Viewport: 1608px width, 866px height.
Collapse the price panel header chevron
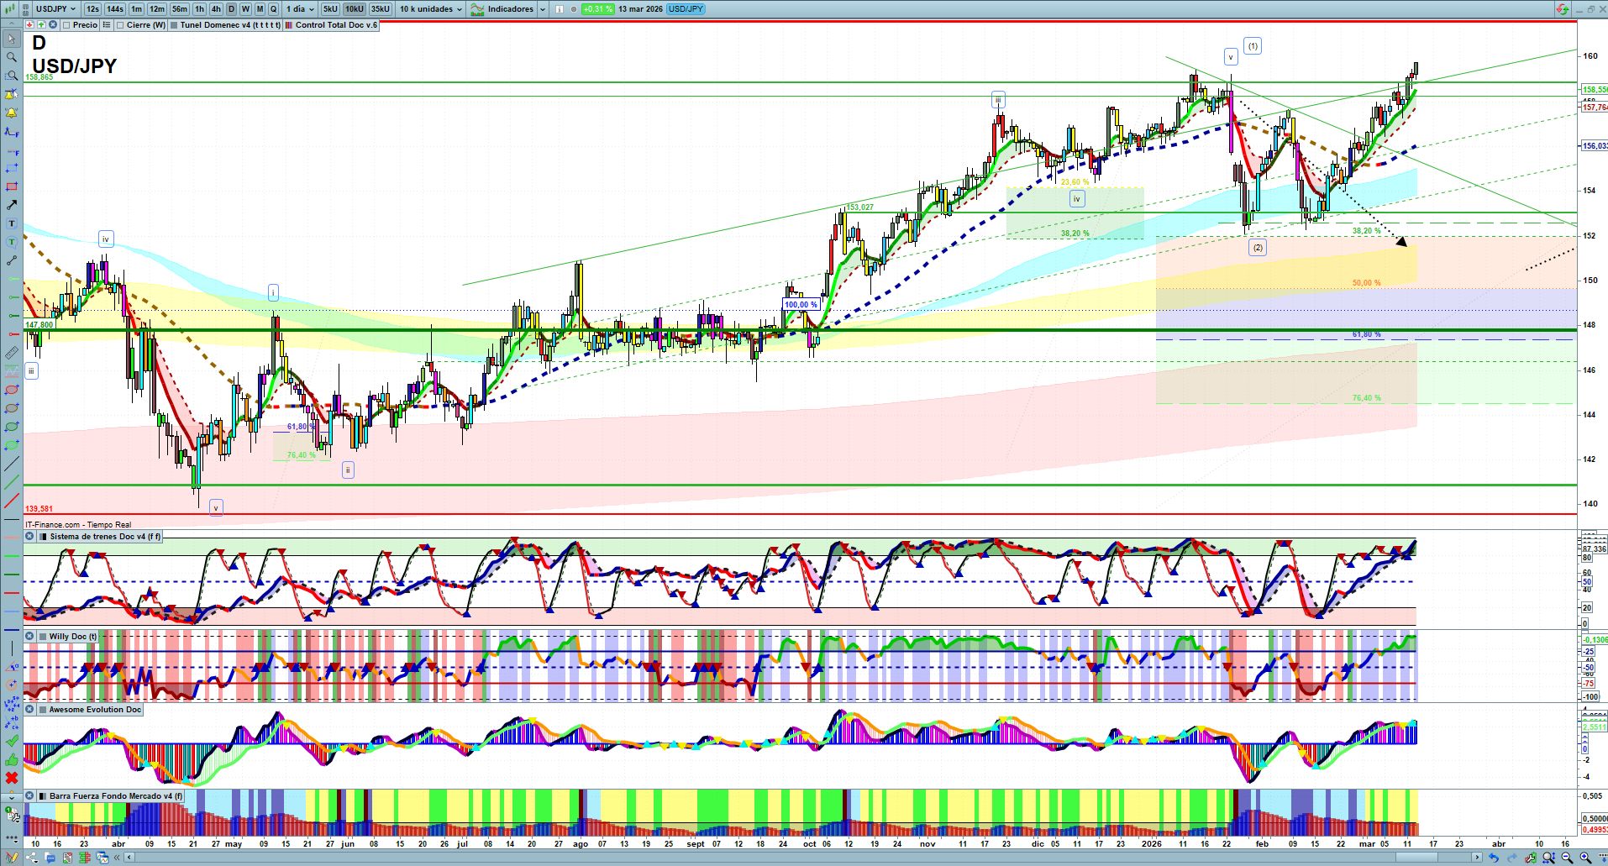click(x=12, y=24)
